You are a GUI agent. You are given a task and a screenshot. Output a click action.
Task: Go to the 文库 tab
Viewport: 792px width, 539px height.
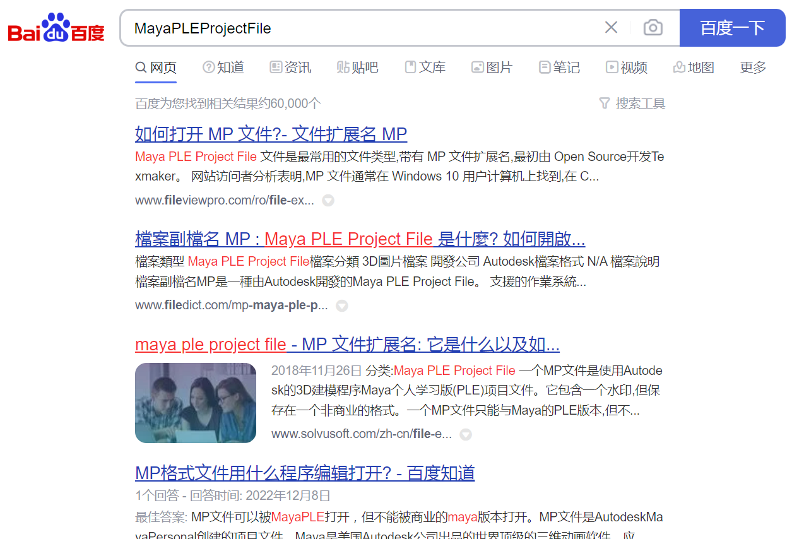(425, 68)
